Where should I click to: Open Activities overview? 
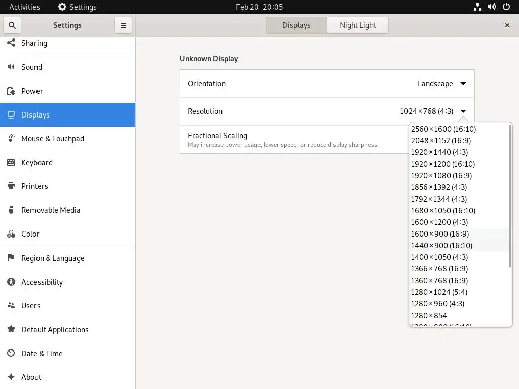point(24,7)
